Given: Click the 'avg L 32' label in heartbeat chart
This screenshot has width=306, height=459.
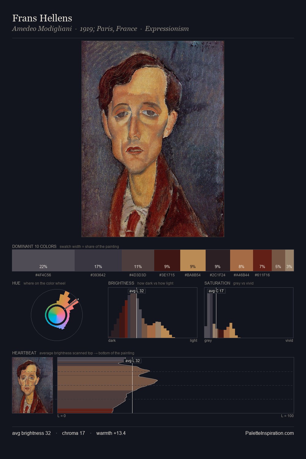Looking at the screenshot, I should tap(132, 360).
